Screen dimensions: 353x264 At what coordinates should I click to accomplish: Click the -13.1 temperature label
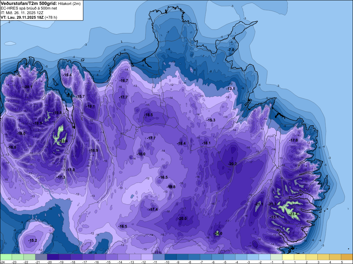click(231, 89)
